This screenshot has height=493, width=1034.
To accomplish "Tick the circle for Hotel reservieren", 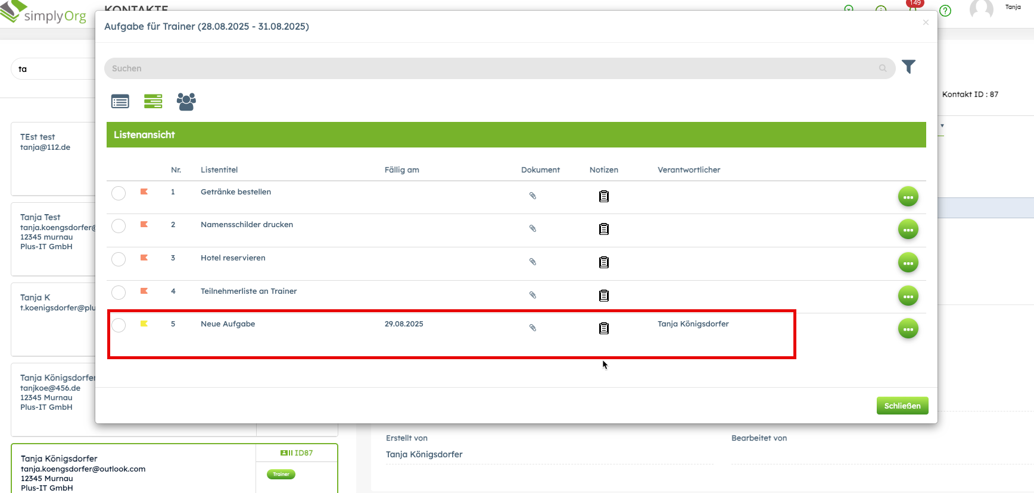I will [x=119, y=259].
